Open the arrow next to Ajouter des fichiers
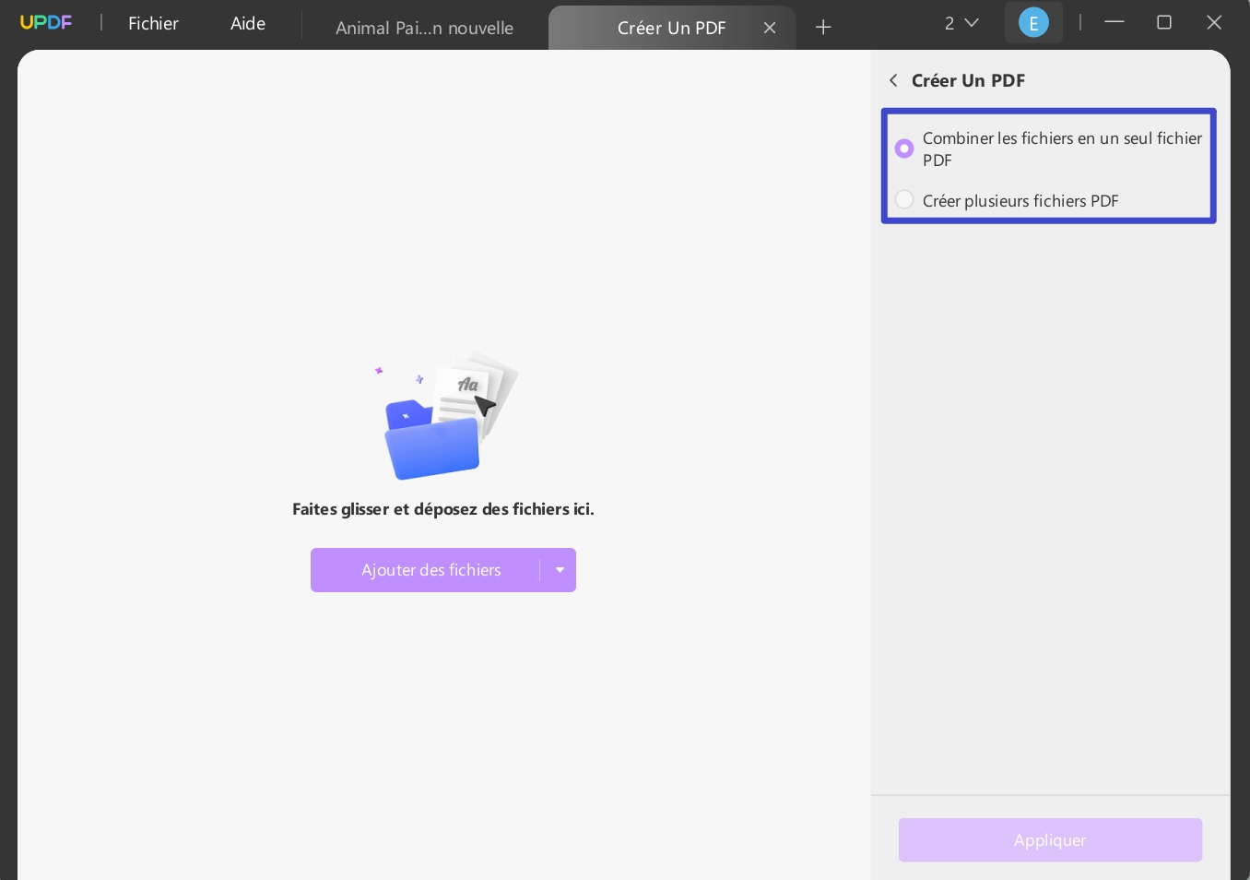The width and height of the screenshot is (1250, 880). coord(560,570)
